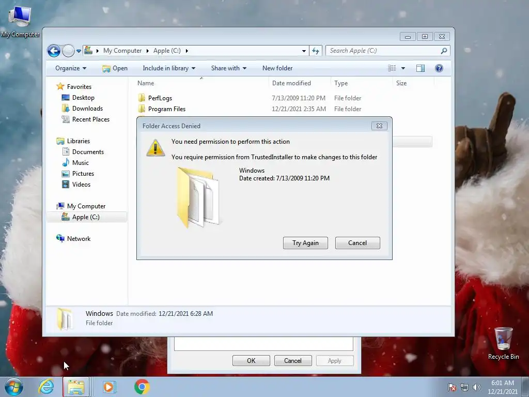Click the volume speaker tray icon
529x397 pixels.
(476, 387)
